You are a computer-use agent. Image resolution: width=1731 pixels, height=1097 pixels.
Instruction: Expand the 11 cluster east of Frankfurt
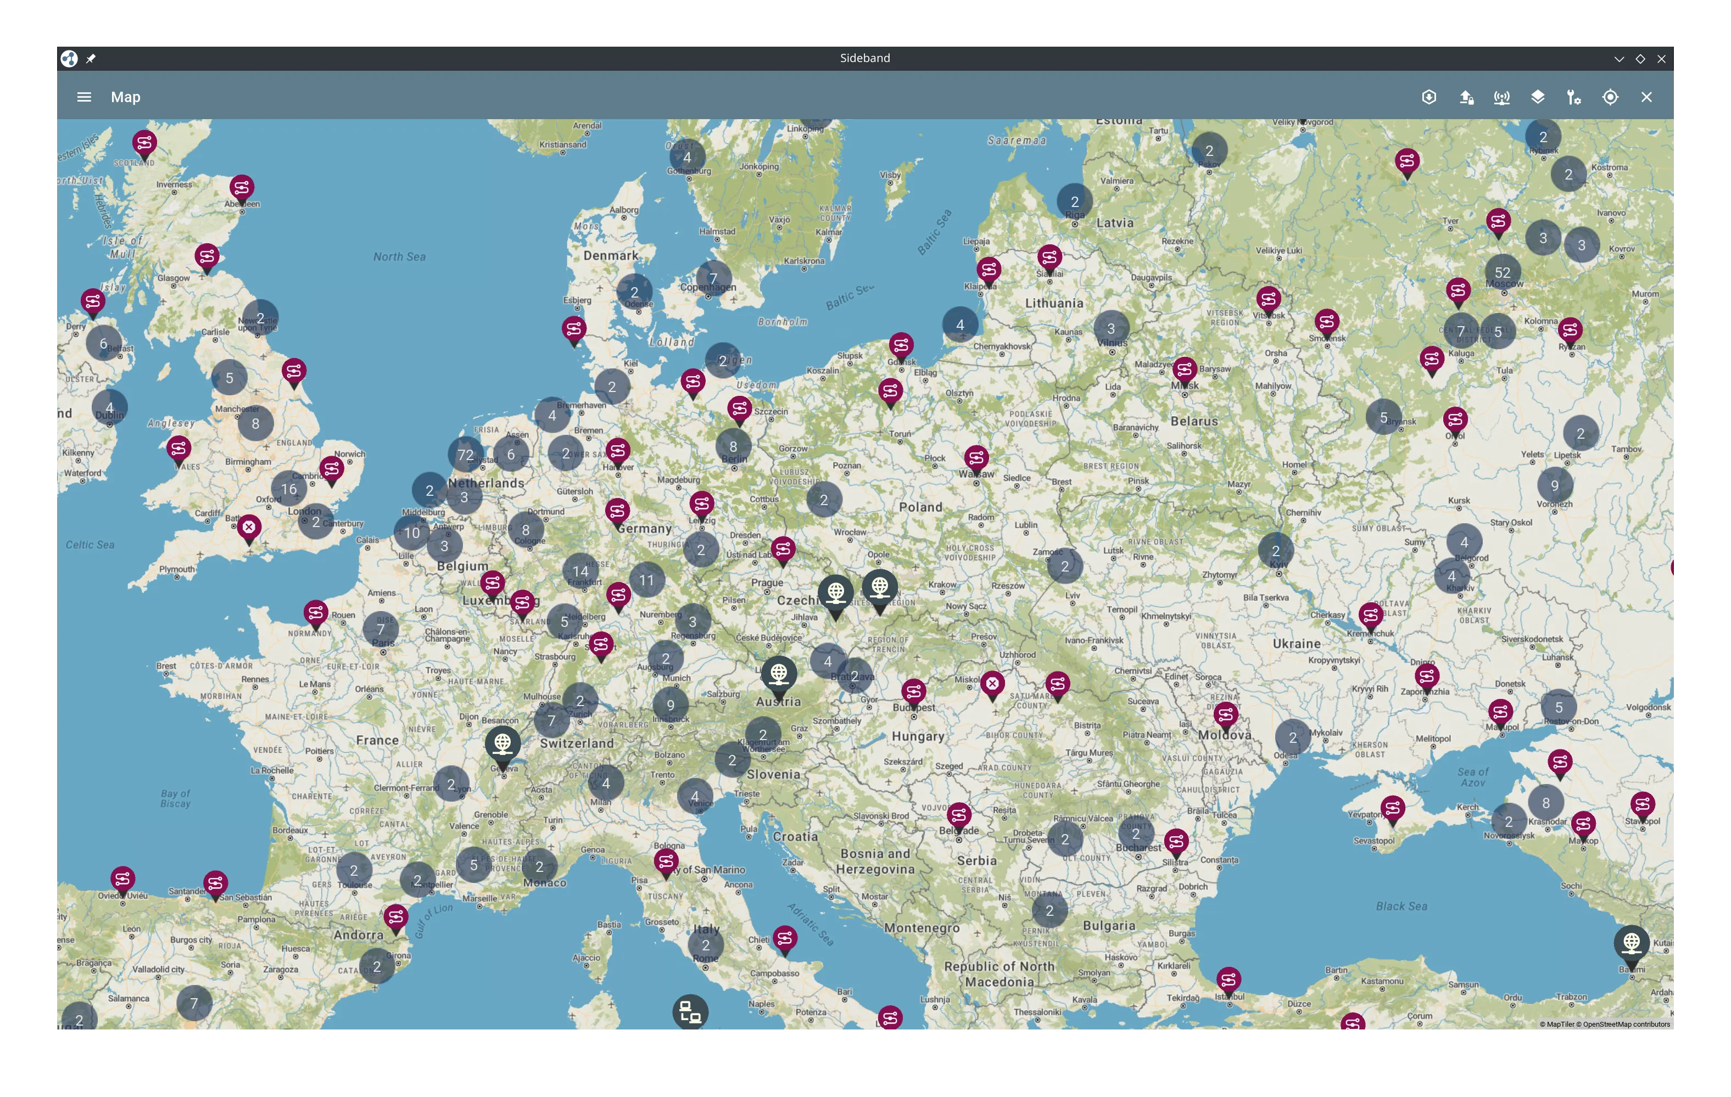point(647,579)
